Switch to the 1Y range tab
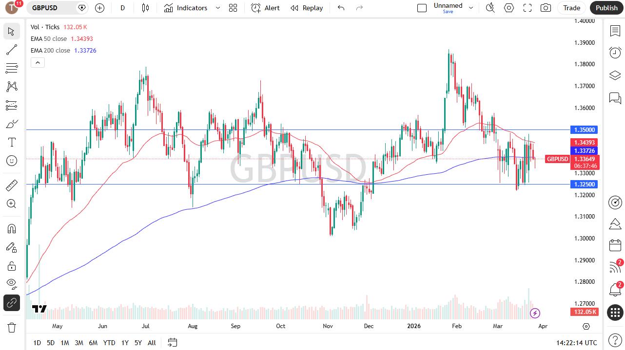This screenshot has width=625, height=350. tap(124, 343)
